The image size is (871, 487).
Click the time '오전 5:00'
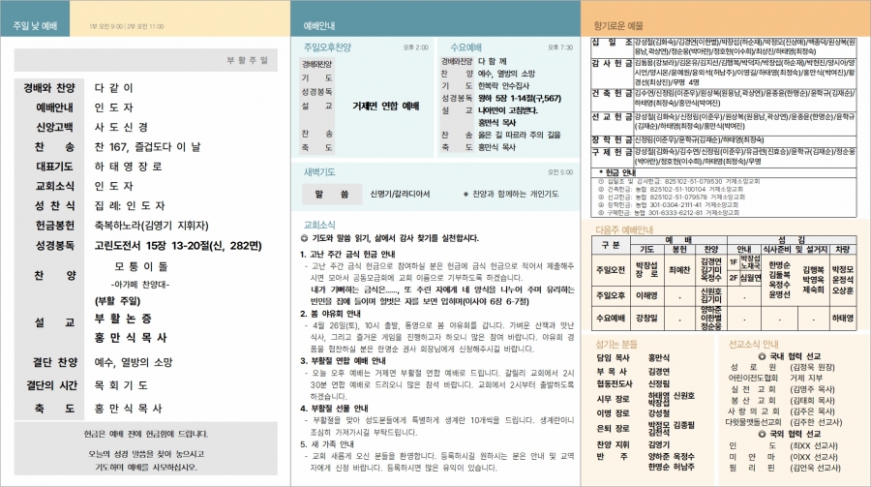(560, 172)
